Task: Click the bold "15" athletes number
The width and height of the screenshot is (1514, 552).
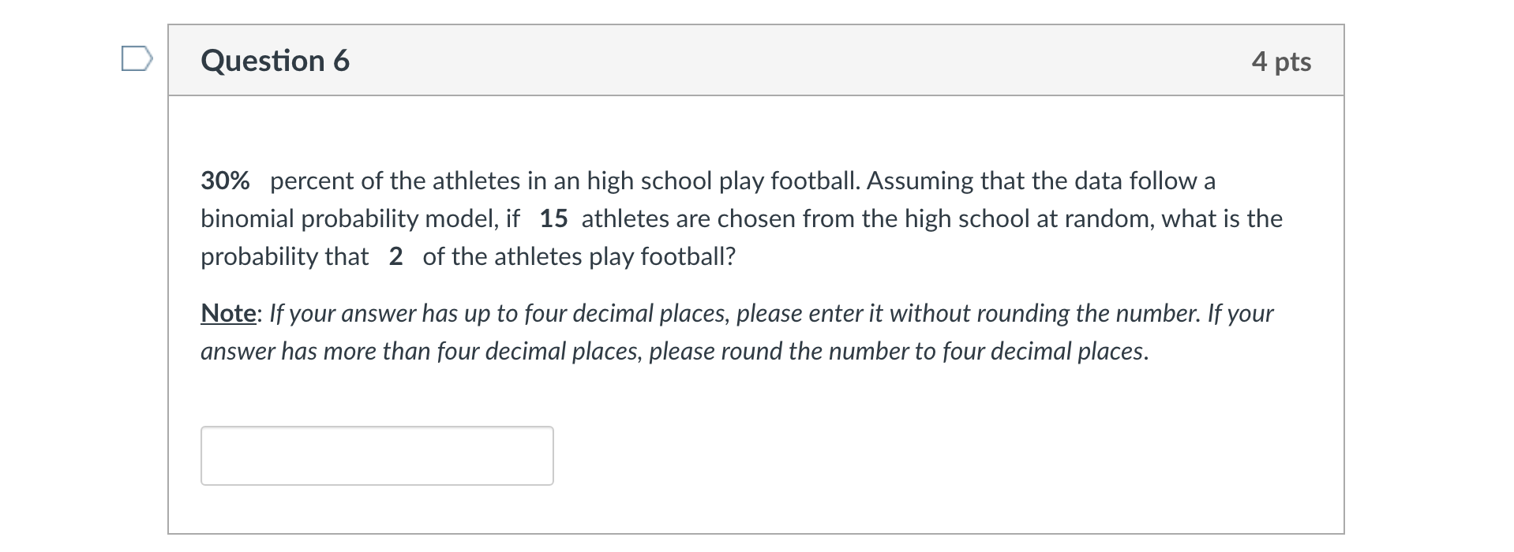Action: pos(553,218)
